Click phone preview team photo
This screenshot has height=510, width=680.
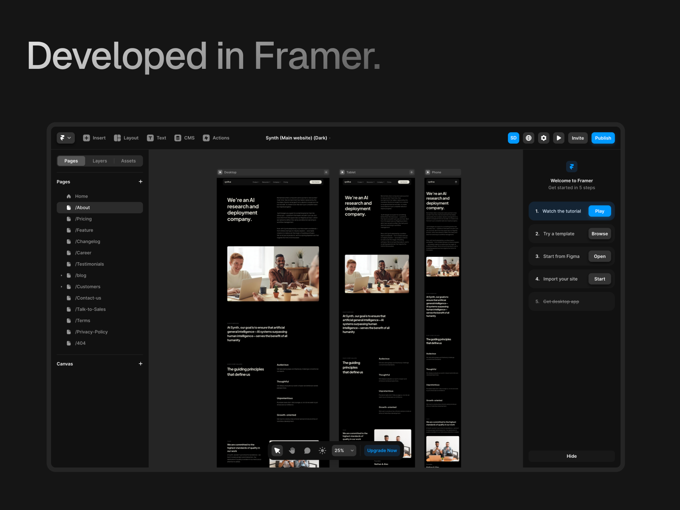pos(442,267)
